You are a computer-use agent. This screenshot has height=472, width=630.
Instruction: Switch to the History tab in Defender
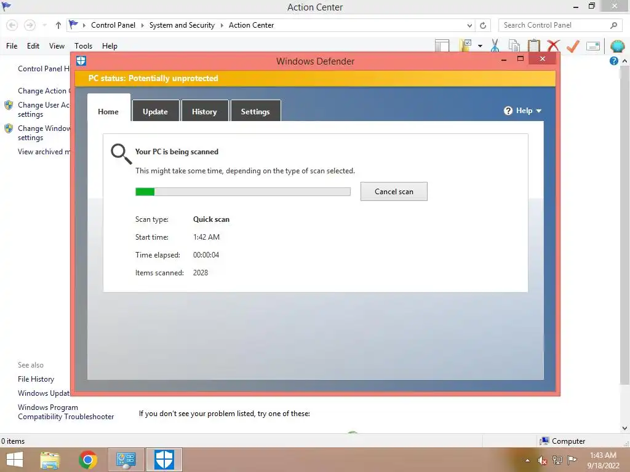pyautogui.click(x=204, y=111)
